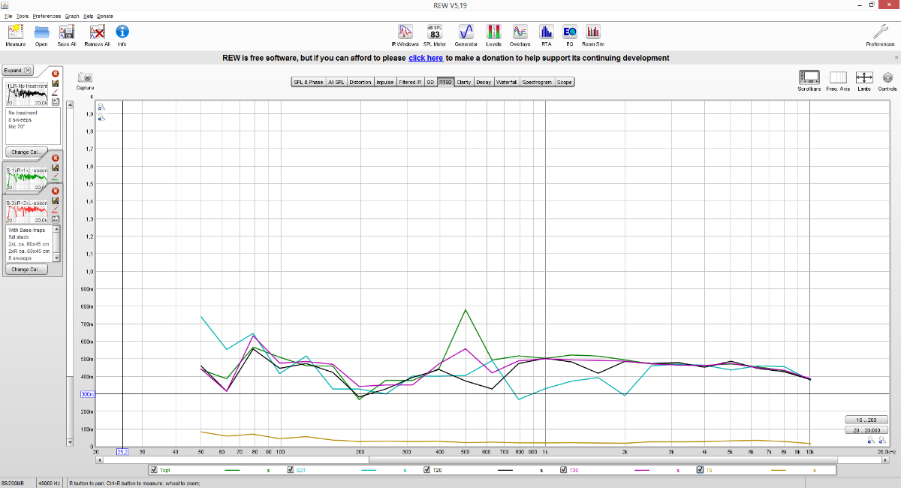The width and height of the screenshot is (901, 488).
Task: Open the Preferences menu in menu bar
Action: coord(47,16)
